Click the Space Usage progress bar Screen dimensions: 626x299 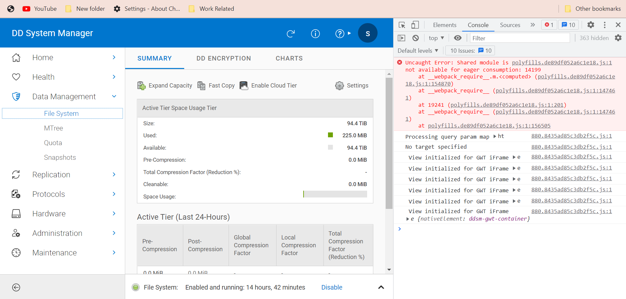(x=335, y=194)
